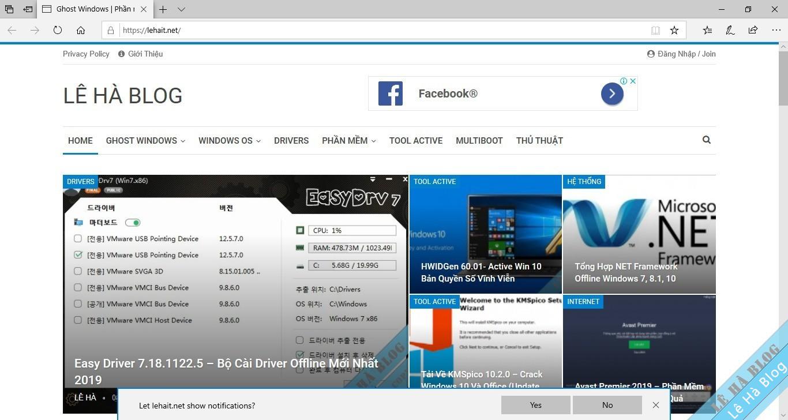Reload the page with Refresh icon
The image size is (788, 420).
(58, 30)
